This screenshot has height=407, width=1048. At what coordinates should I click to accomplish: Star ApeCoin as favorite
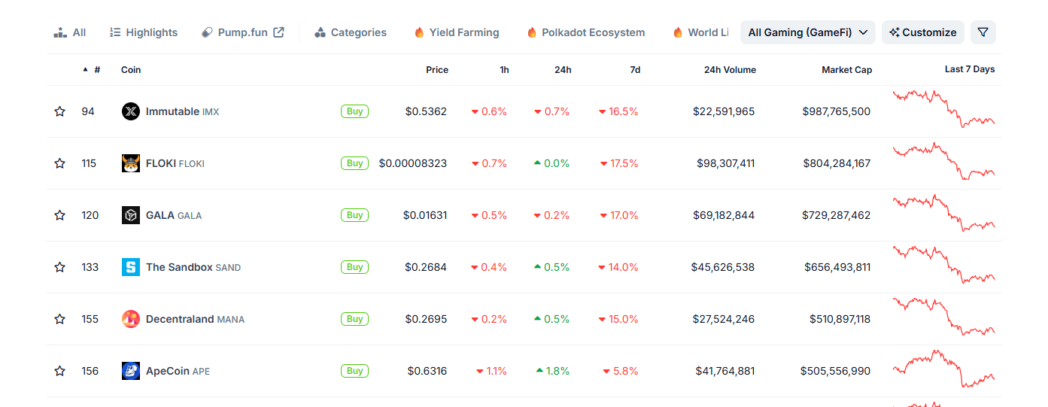tap(60, 371)
